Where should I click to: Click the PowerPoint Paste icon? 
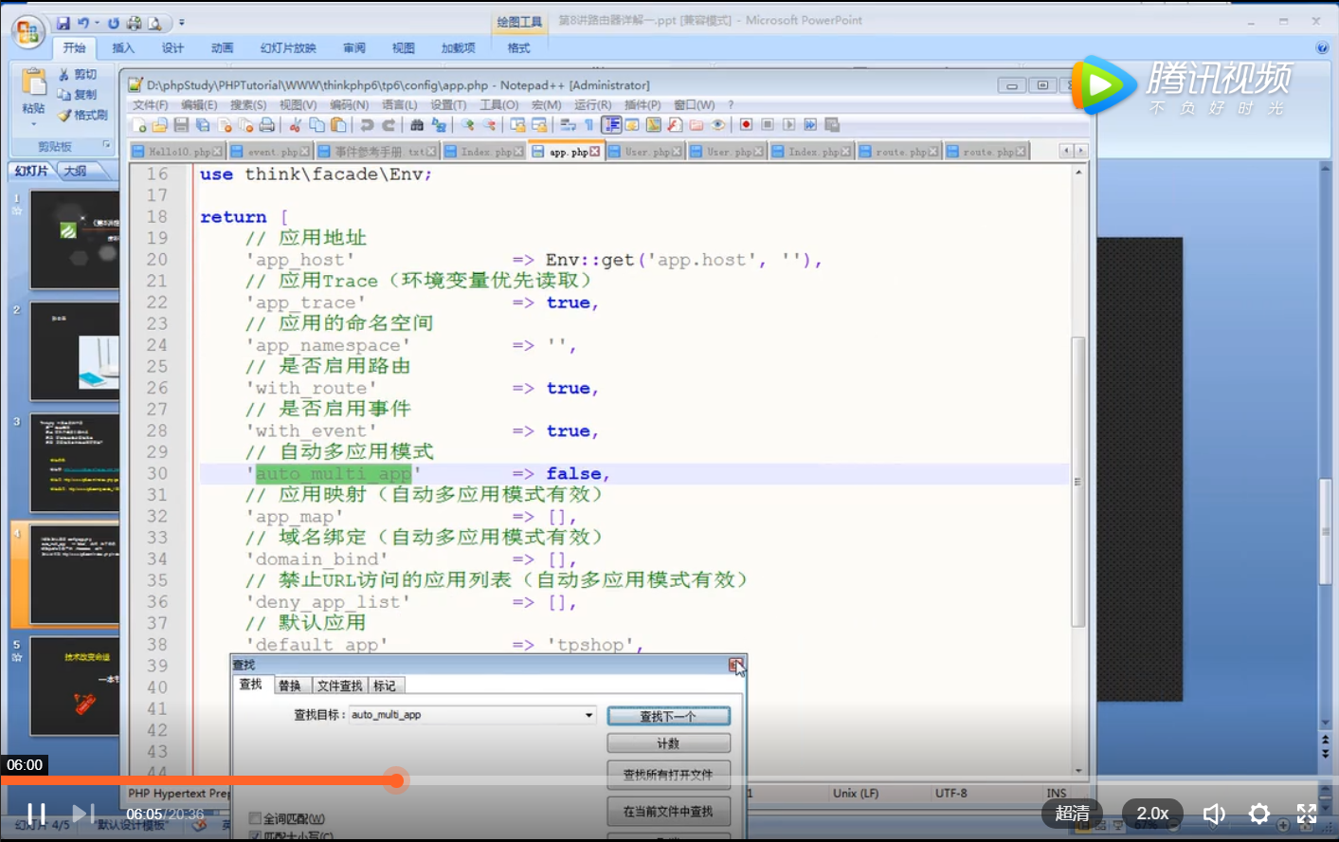pos(33,82)
